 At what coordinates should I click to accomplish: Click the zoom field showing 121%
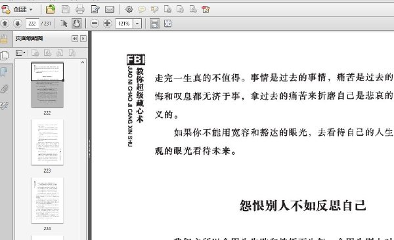click(x=124, y=24)
